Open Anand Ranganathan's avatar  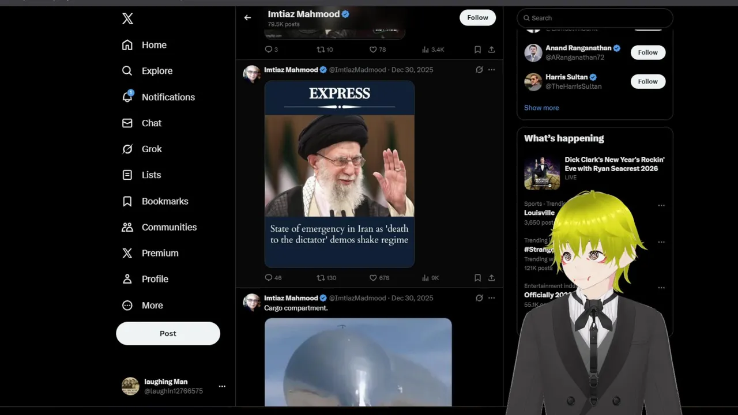[x=533, y=52]
